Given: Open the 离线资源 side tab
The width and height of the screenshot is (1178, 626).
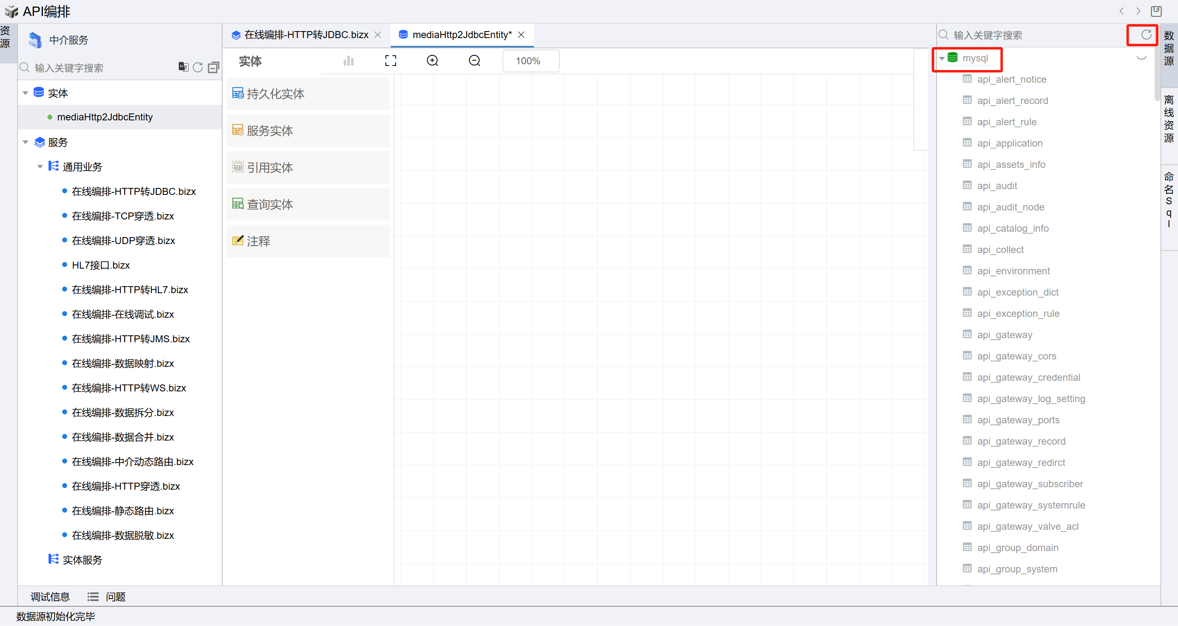Looking at the screenshot, I should [1169, 119].
